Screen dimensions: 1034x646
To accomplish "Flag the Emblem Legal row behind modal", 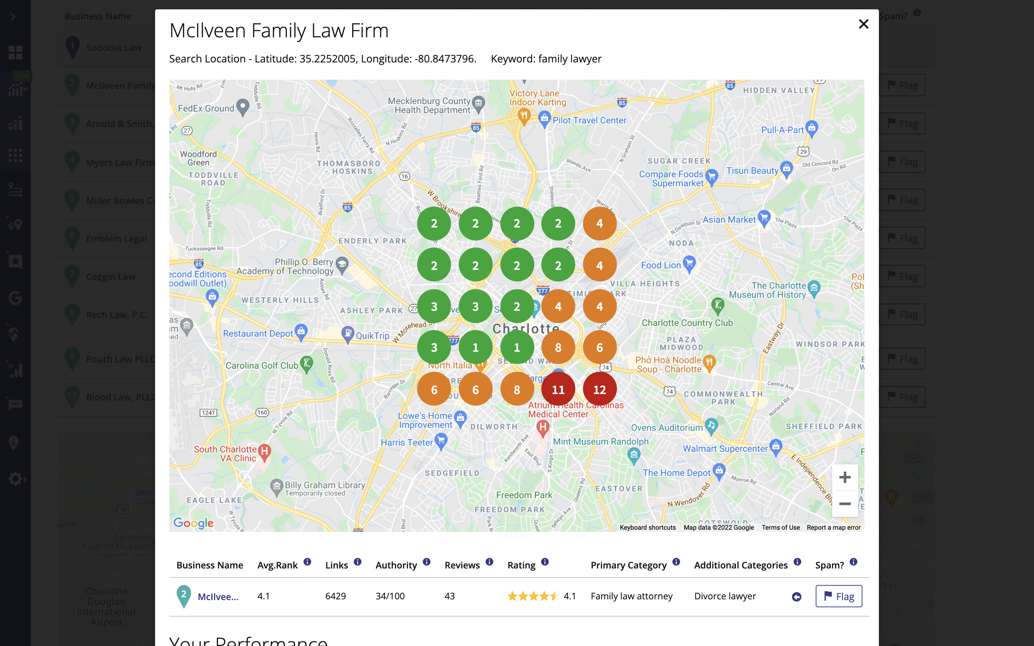I will [902, 238].
